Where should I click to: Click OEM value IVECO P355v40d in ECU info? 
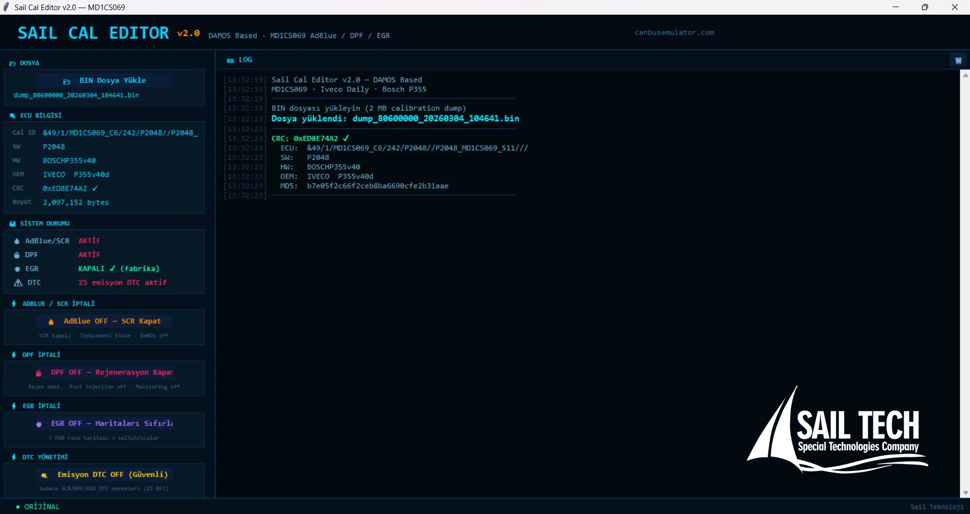coord(76,175)
